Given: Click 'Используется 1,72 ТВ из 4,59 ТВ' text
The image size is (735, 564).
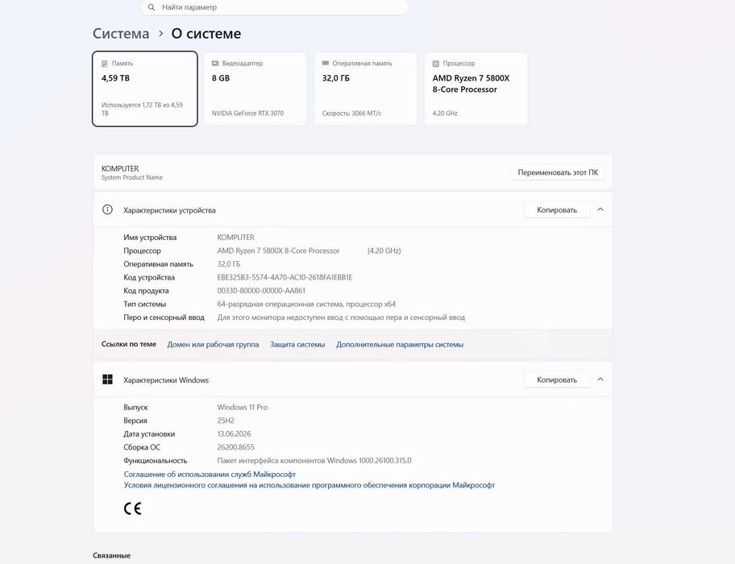Looking at the screenshot, I should (142, 109).
